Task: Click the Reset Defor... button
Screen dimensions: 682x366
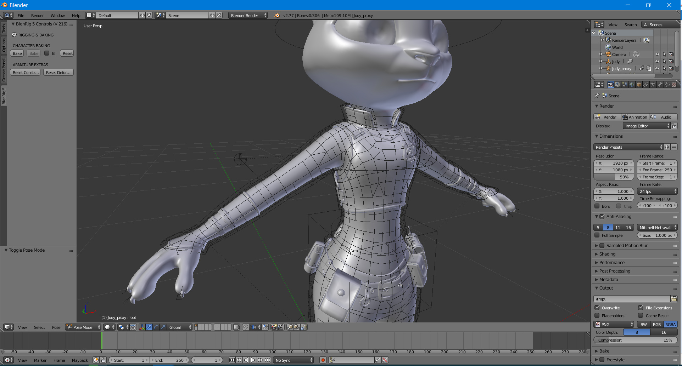Action: click(x=58, y=72)
